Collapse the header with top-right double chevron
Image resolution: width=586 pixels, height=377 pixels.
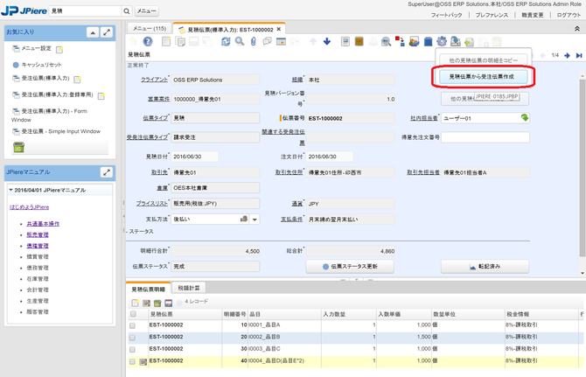pyautogui.click(x=577, y=29)
